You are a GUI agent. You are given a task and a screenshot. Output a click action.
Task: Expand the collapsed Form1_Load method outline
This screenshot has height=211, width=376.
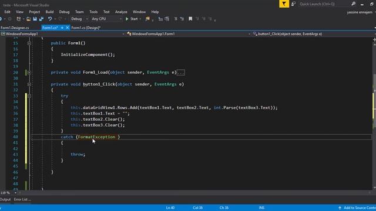29,73
